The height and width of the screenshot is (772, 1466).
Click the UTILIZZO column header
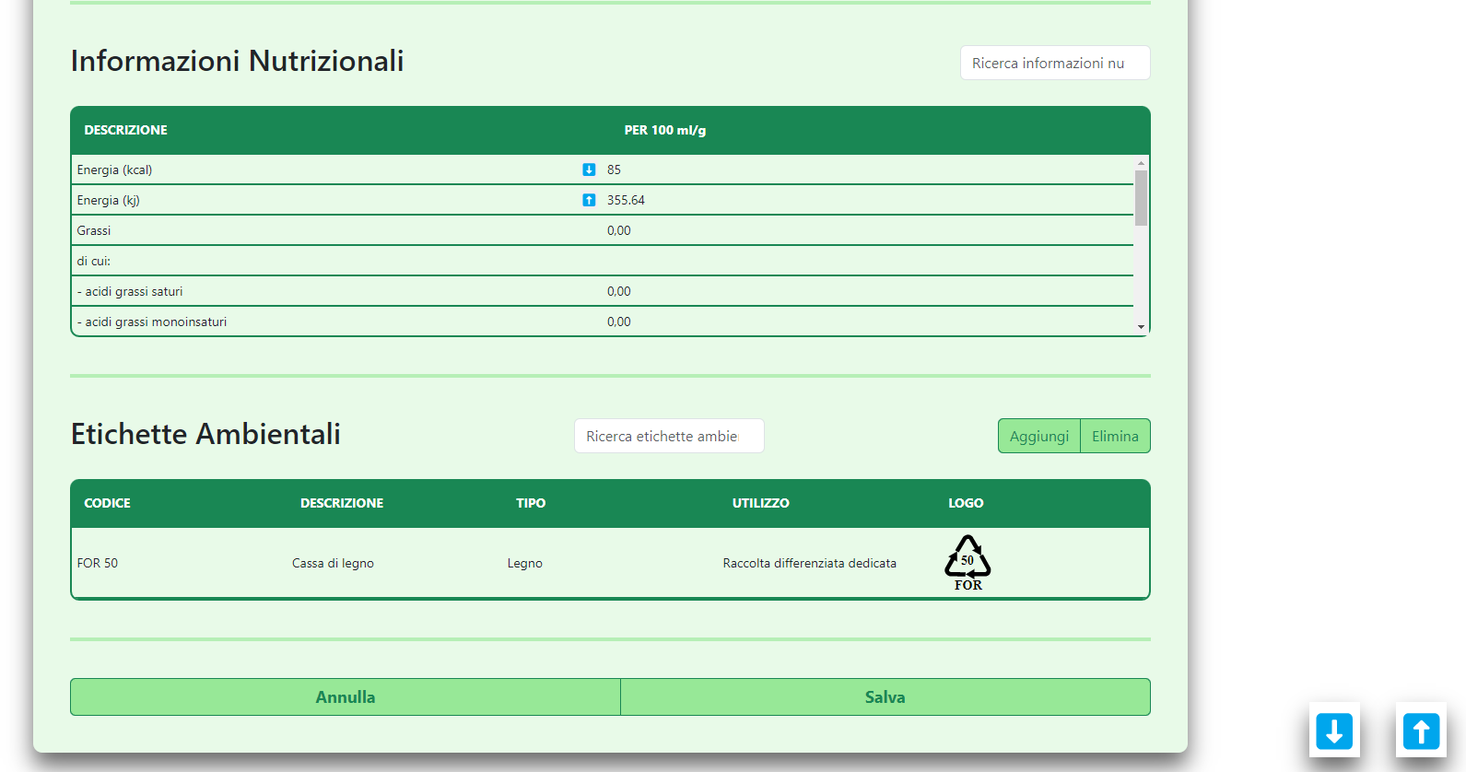(760, 503)
